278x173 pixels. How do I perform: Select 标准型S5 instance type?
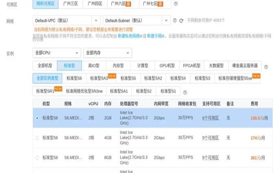coord(128,78)
